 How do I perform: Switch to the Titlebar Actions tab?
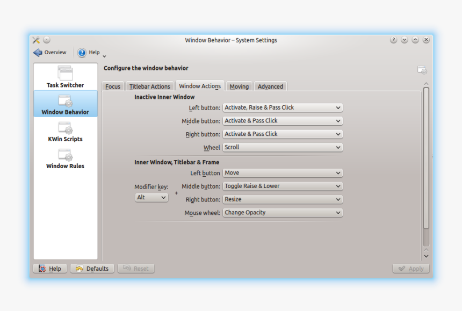pyautogui.click(x=149, y=86)
